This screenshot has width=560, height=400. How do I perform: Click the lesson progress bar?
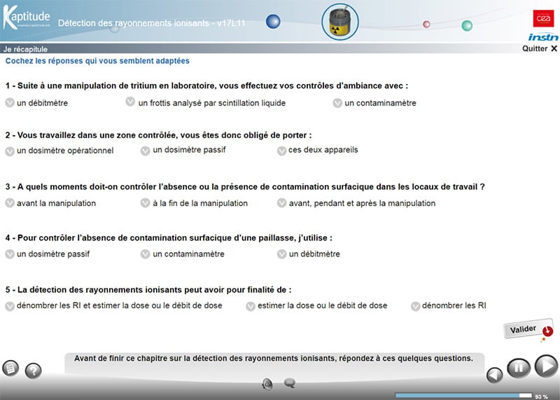point(463,396)
